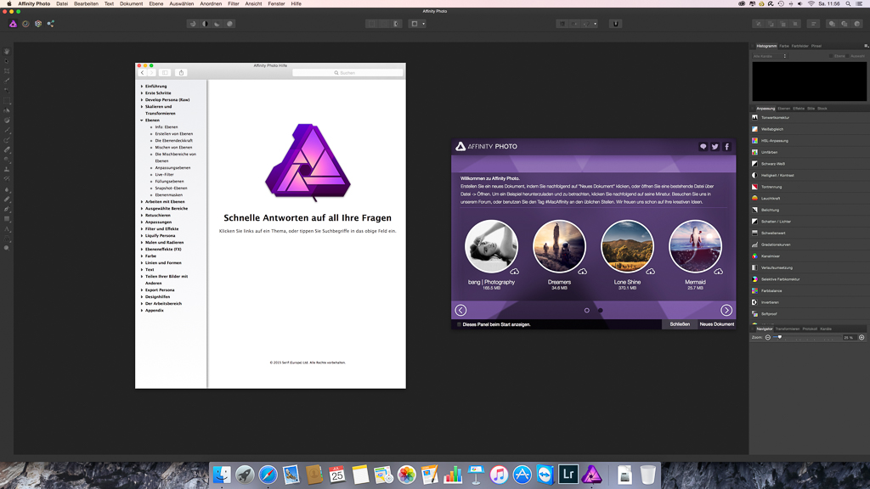
Task: Toggle the Auswahl checkbox in Histogramm panel
Action: (848, 56)
